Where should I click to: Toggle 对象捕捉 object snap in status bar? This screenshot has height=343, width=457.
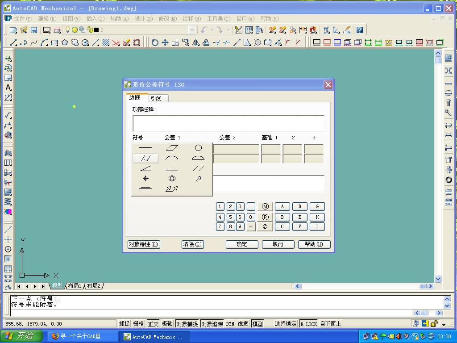tap(187, 324)
